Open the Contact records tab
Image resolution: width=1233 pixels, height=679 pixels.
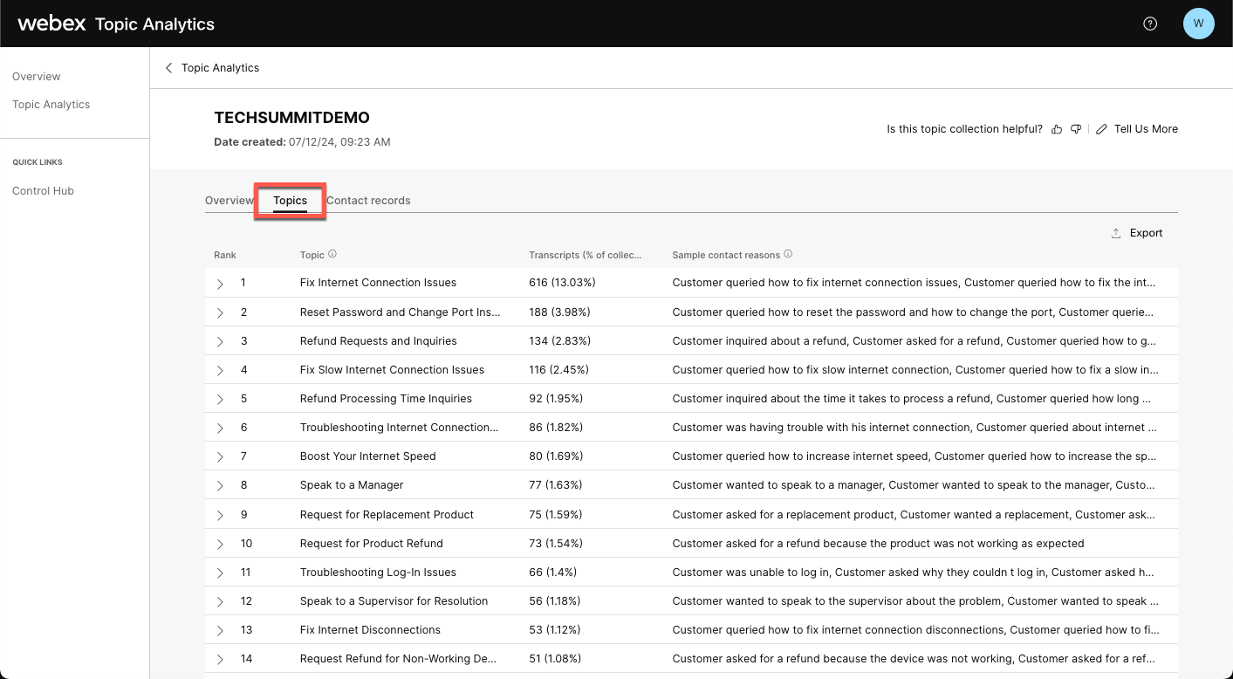[x=368, y=201]
